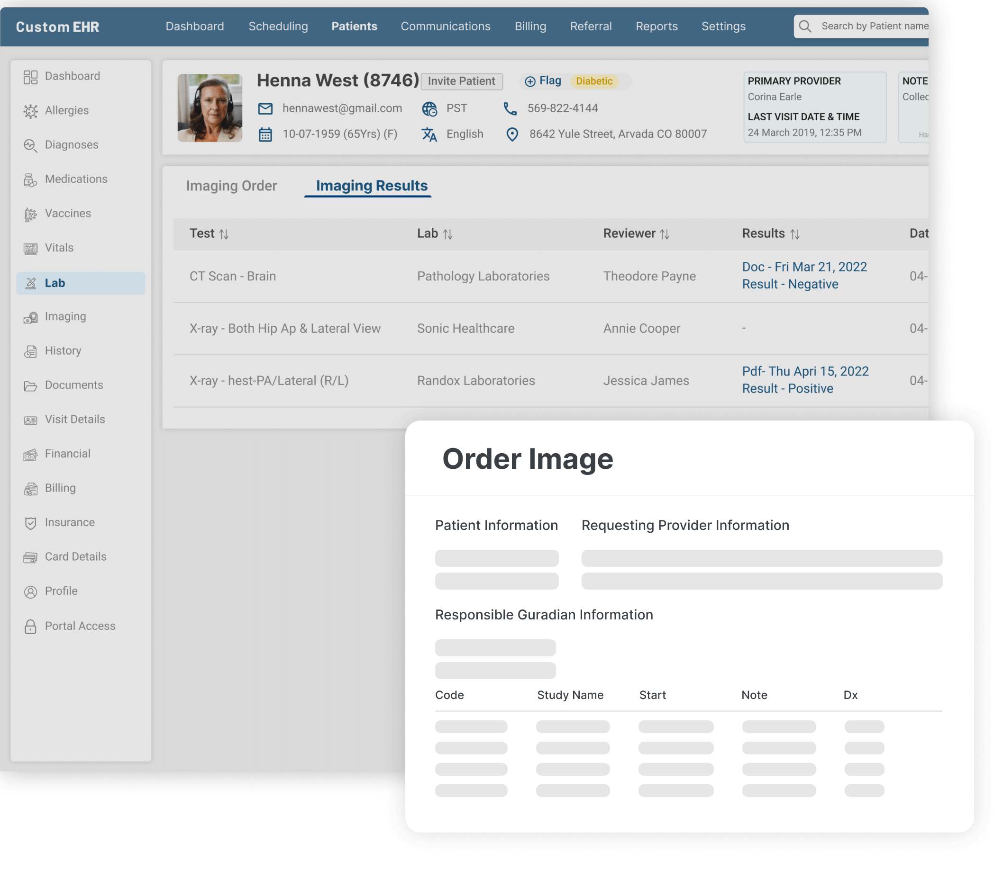Screen dimensions: 994x869
Task: Toggle sorting on the Results column
Action: (x=794, y=233)
